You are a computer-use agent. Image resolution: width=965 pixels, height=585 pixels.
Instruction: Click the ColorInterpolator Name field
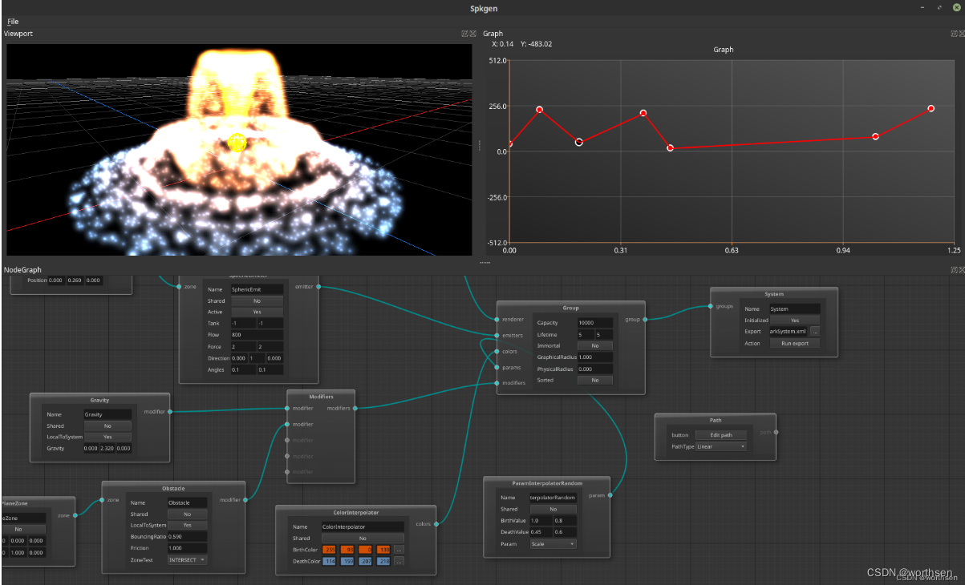(x=363, y=526)
